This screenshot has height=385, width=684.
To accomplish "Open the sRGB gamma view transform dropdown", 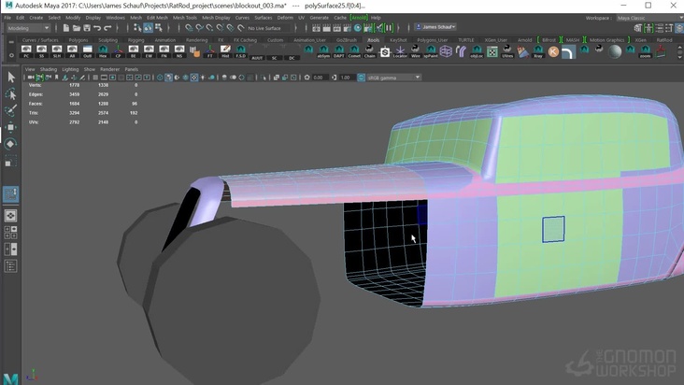I will (393, 78).
